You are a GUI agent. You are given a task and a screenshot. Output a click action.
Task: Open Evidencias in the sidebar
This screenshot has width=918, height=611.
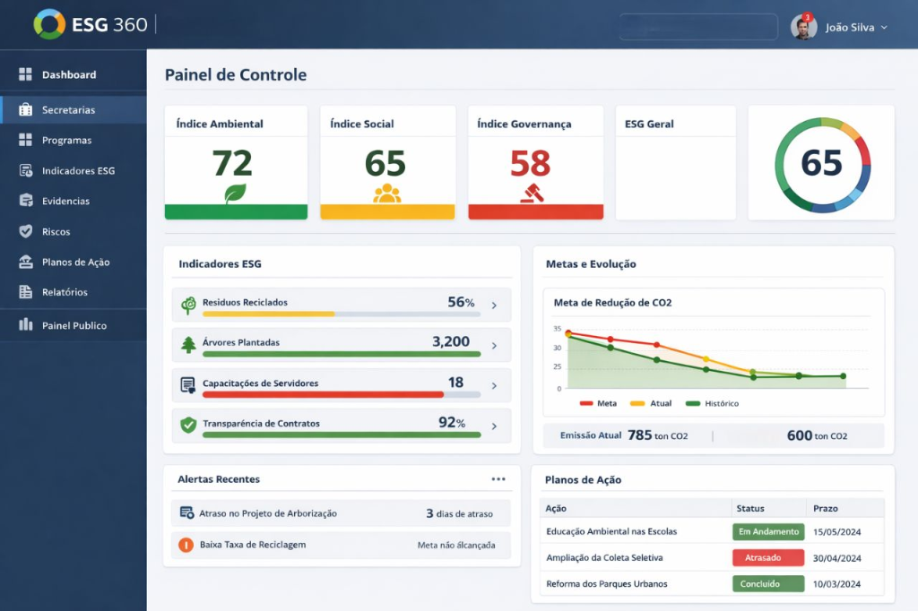coord(74,201)
